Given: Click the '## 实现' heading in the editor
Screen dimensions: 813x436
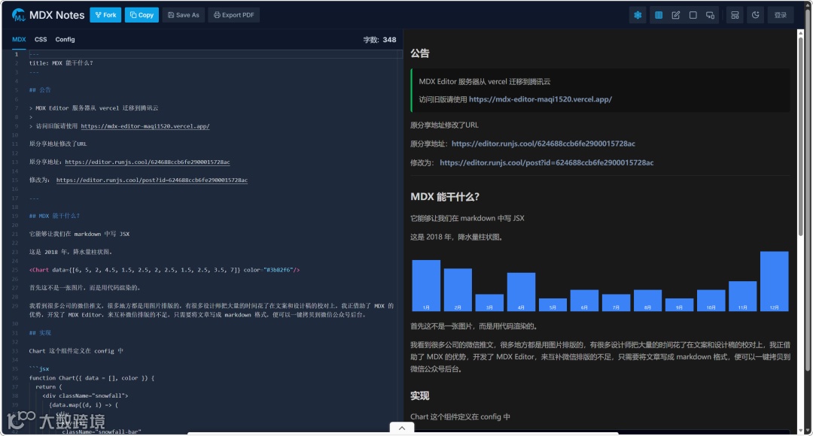Looking at the screenshot, I should 40,333.
